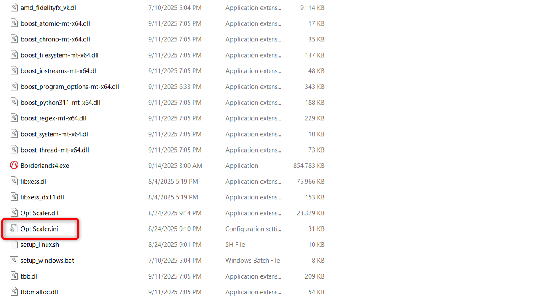Click the Configuration settings type for OptiScaler.ini
The height and width of the screenshot is (305, 543).
[x=253, y=229]
